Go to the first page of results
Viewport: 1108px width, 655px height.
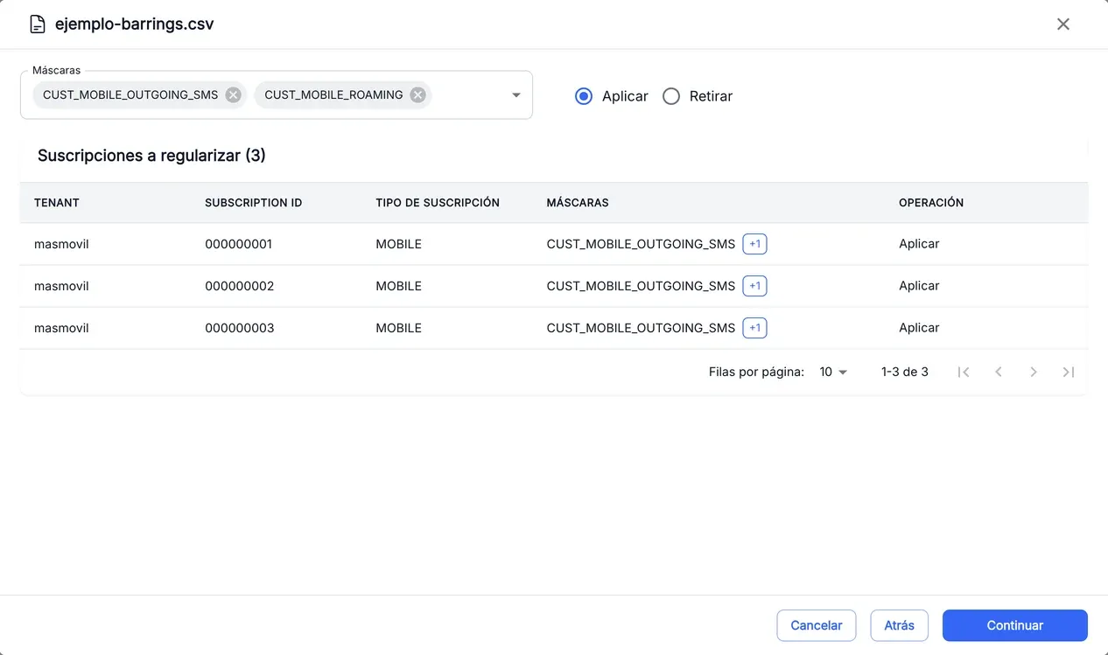point(964,373)
